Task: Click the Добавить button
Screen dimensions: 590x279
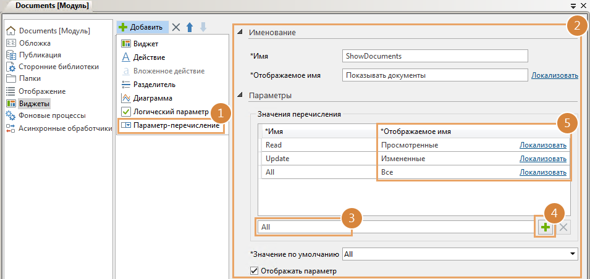Action: pyautogui.click(x=141, y=27)
